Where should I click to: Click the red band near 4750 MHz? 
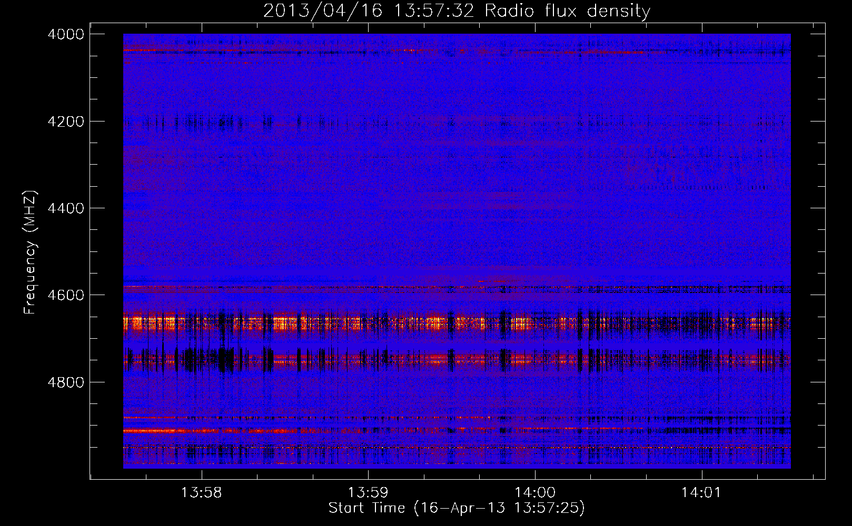pos(457,360)
